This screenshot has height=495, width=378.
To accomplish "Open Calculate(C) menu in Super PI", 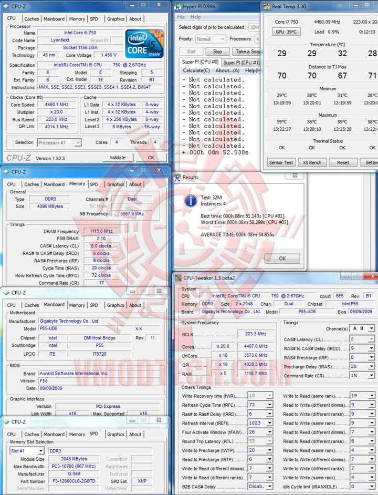I will [x=196, y=70].
